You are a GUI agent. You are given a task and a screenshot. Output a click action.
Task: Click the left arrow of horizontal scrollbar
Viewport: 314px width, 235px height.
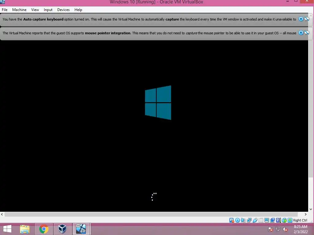tap(2, 214)
